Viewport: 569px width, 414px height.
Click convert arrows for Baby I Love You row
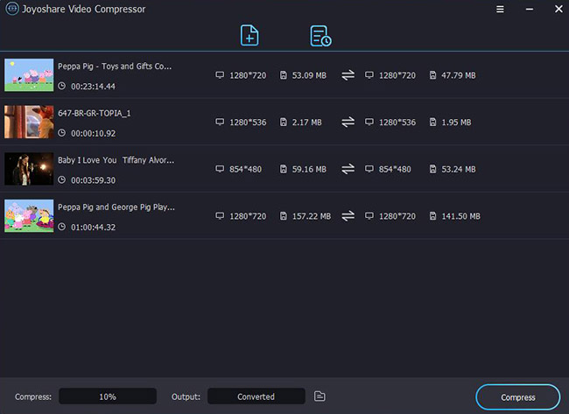point(348,169)
